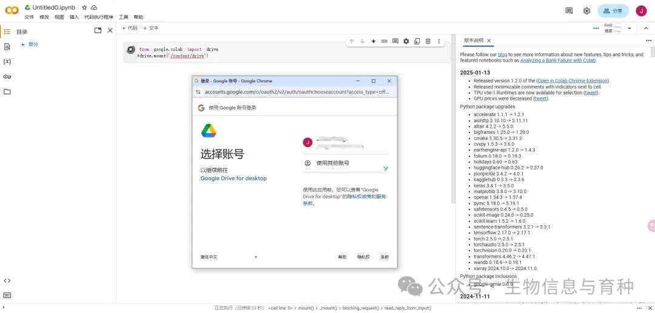Open the tweet link about TPU v5e-1 runtimes

pyautogui.click(x=591, y=93)
